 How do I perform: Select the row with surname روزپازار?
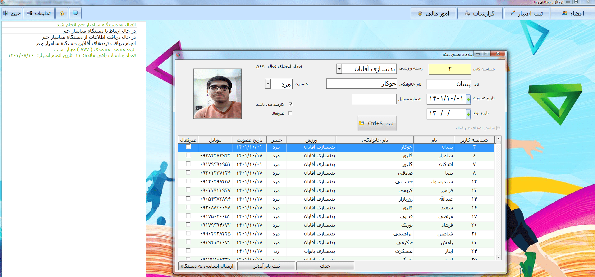pyautogui.click(x=336, y=199)
